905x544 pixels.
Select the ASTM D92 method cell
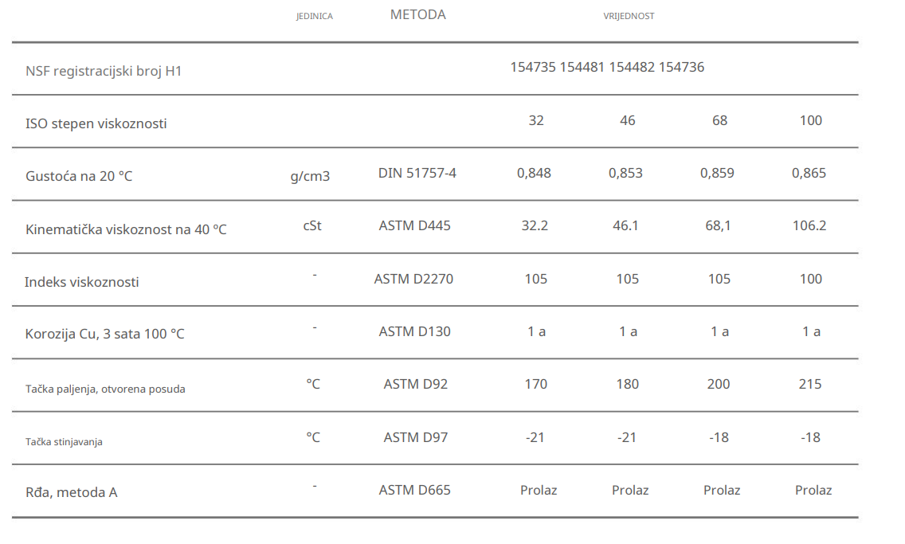tap(415, 385)
